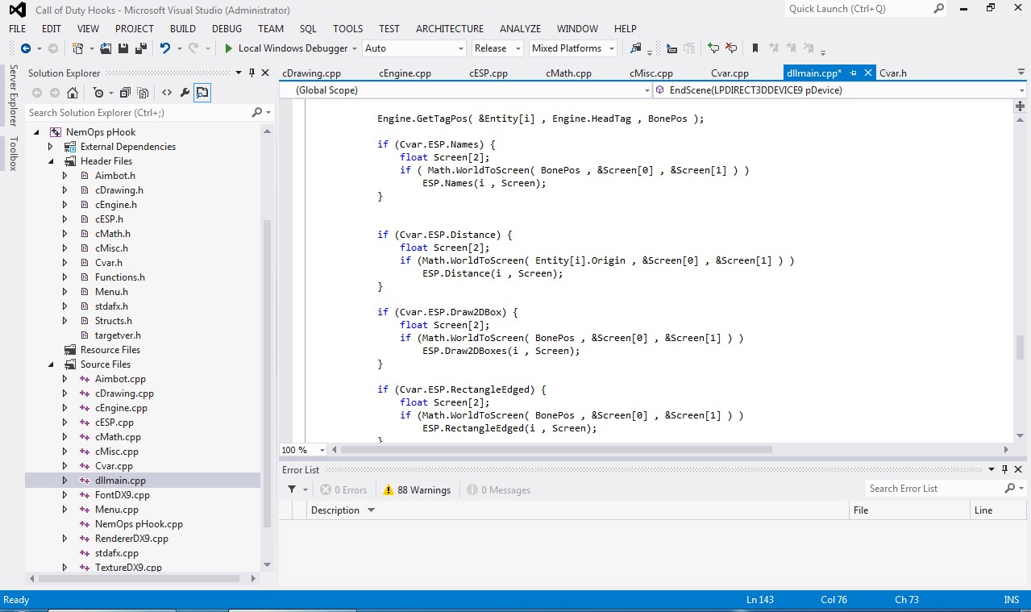1031x612 pixels.
Task: Pin the Error List panel
Action: pyautogui.click(x=1004, y=469)
